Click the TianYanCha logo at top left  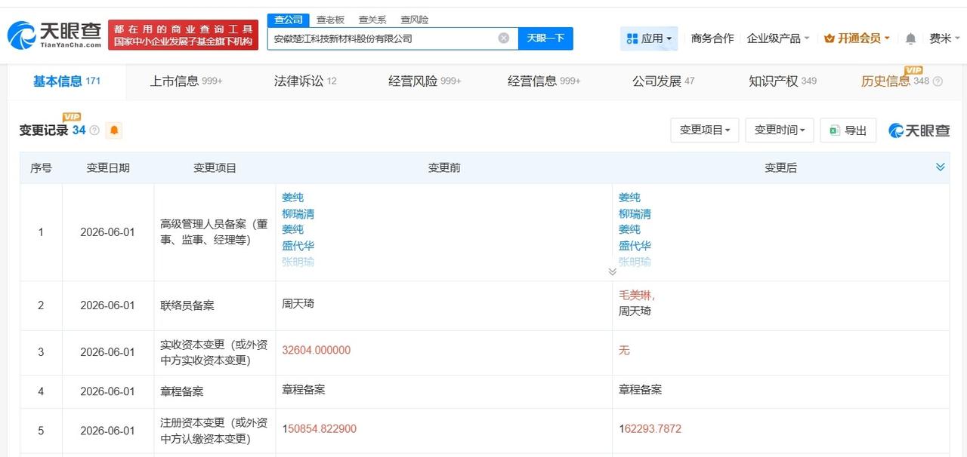tap(54, 35)
